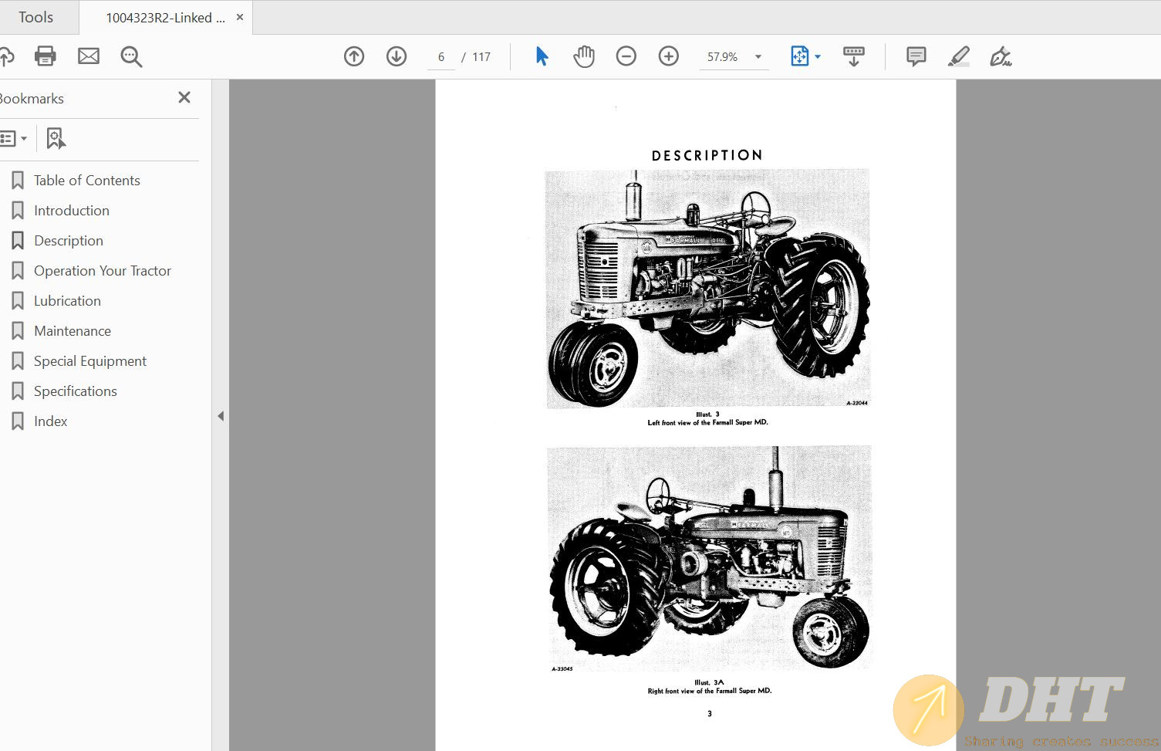Open the page fit options dropdown arrow
The image size is (1161, 751).
coord(818,57)
